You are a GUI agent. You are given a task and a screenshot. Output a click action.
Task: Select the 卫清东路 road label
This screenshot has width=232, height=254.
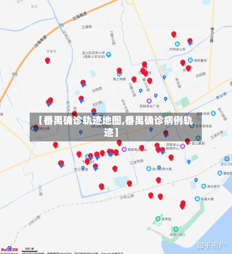click(x=217, y=135)
